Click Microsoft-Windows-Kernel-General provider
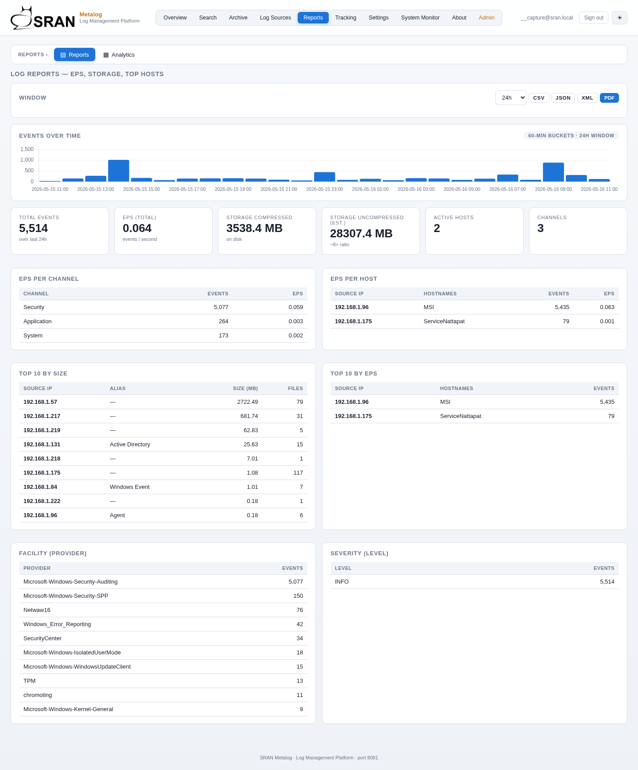Viewport: 638px width, 770px height. (x=68, y=709)
